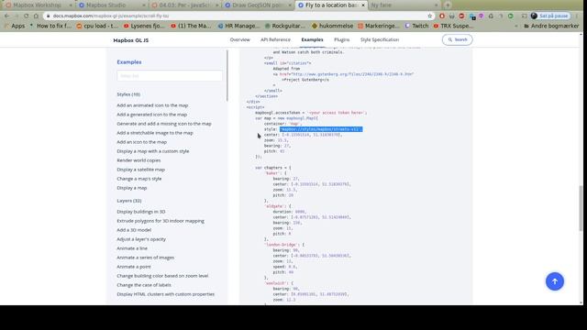Screen dimensions: 587x330
Task: Switch to the '04.03: Per - JavaScr...' tab
Action: point(185,5)
